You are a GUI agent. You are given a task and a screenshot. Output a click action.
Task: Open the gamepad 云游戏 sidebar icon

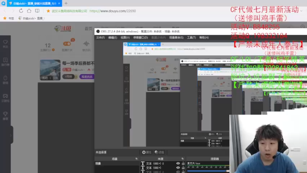tap(5, 98)
